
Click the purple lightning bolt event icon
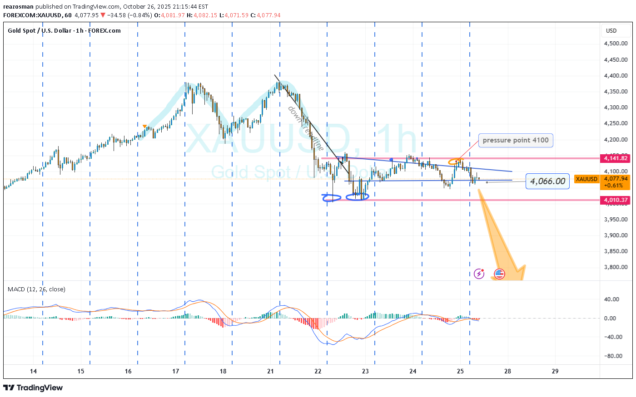(x=479, y=274)
